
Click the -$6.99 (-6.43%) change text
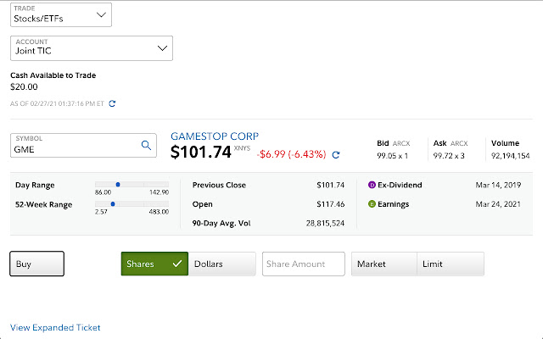pyautogui.click(x=291, y=154)
